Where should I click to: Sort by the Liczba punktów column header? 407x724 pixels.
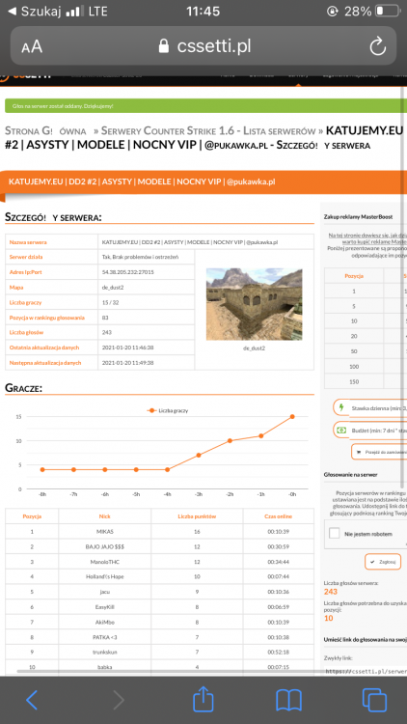tap(197, 516)
